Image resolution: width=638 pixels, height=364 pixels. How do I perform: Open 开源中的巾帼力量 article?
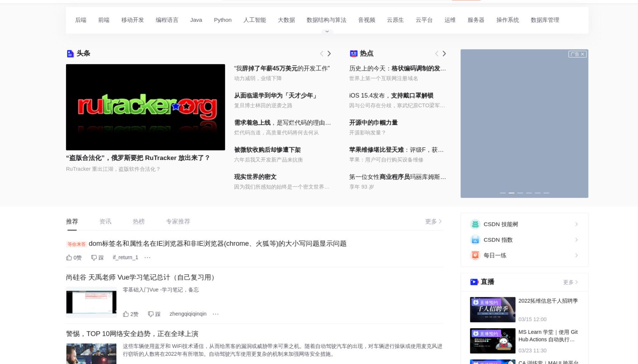(x=373, y=123)
